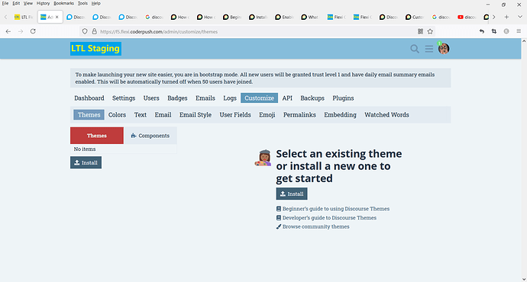Viewport: 527px width, 282px height.
Task: List all tabs with dropdown arrow
Action: [x=519, y=17]
